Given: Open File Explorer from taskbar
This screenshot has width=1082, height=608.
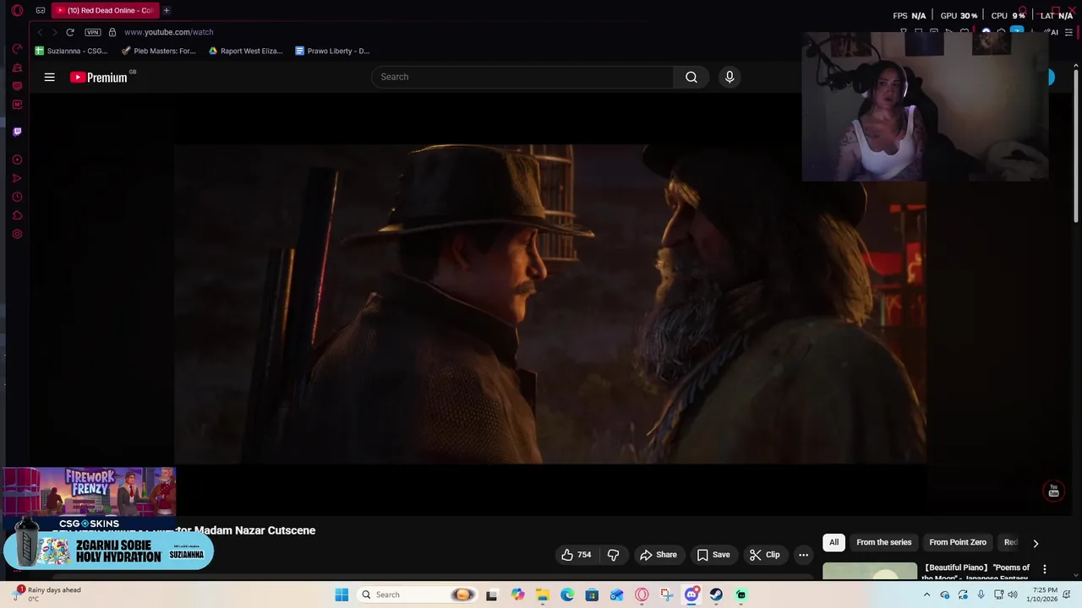Looking at the screenshot, I should 542,594.
